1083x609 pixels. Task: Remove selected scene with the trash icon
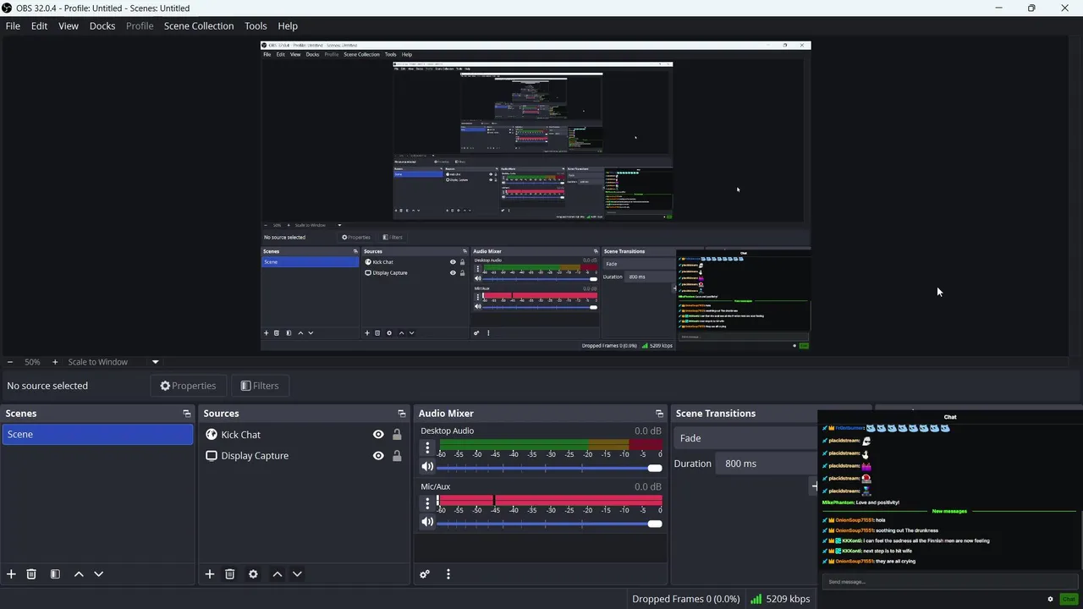[x=31, y=573]
